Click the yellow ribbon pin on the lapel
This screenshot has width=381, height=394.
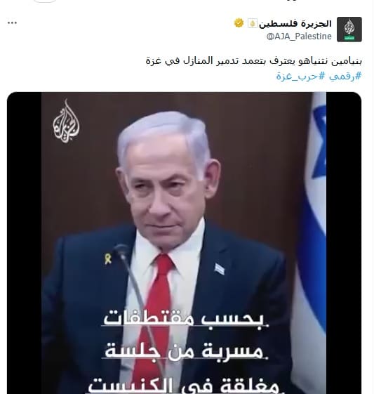[x=108, y=258]
